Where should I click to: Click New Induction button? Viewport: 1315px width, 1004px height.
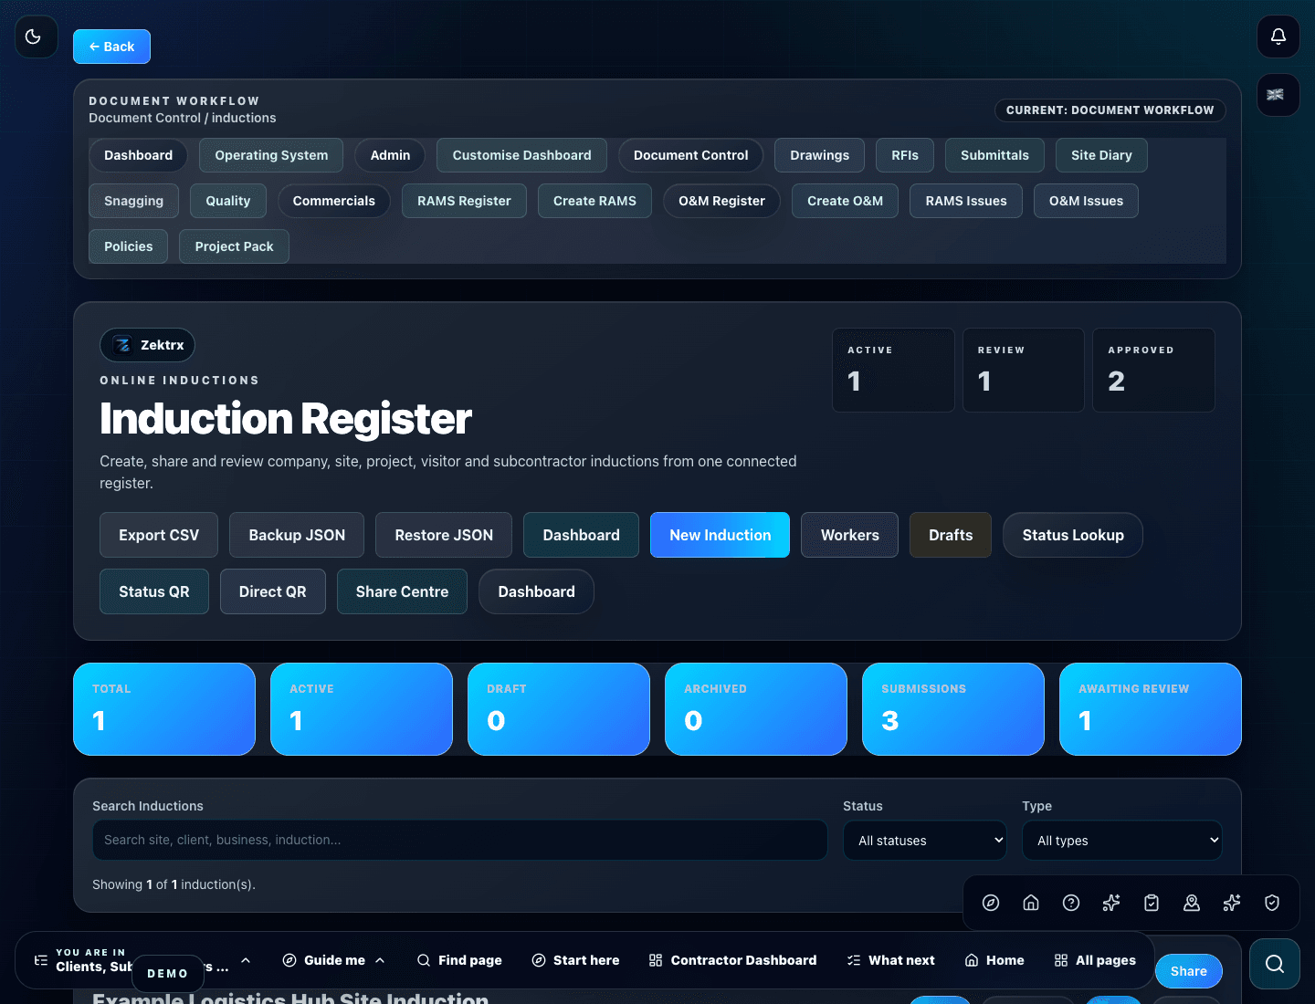tap(720, 535)
